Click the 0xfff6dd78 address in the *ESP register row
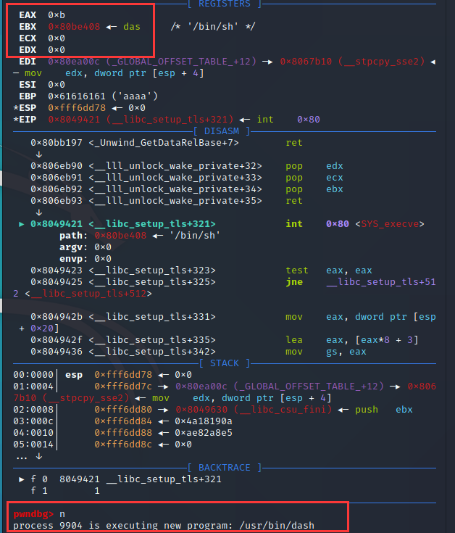The height and width of the screenshot is (533, 455). pyautogui.click(x=77, y=108)
